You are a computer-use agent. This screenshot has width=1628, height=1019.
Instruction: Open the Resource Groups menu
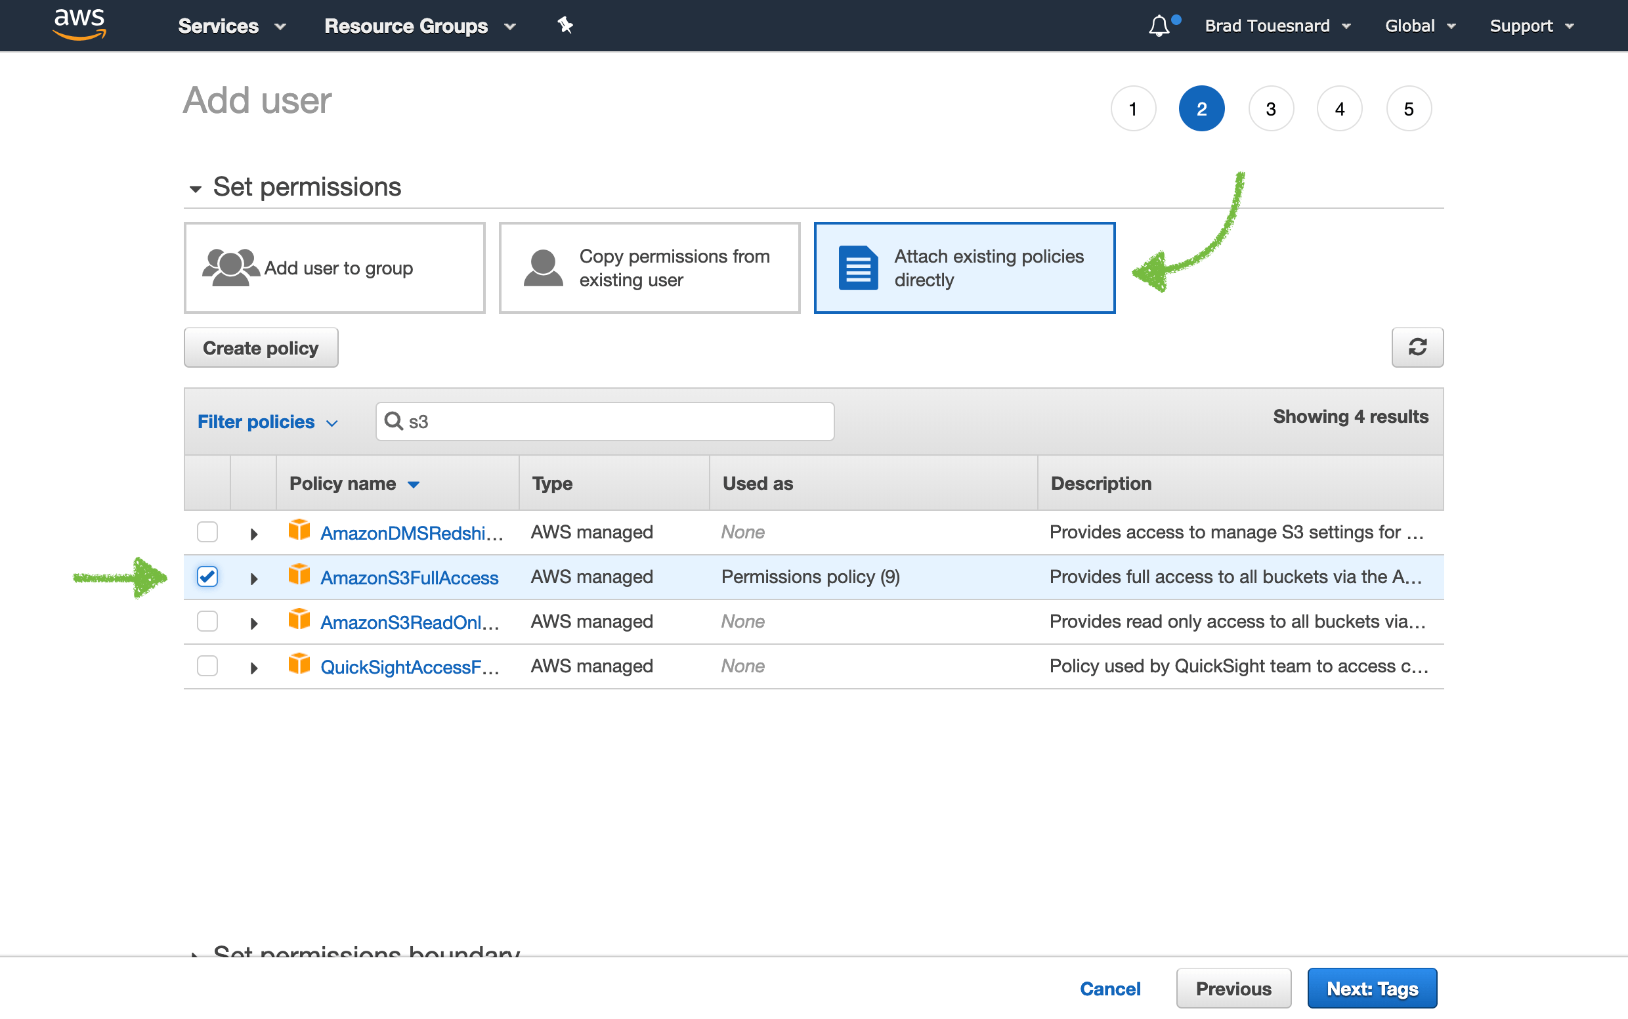pos(420,26)
